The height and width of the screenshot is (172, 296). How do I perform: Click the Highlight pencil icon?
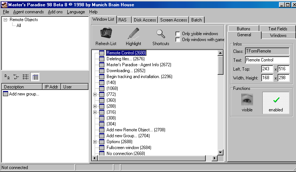coord(133,34)
